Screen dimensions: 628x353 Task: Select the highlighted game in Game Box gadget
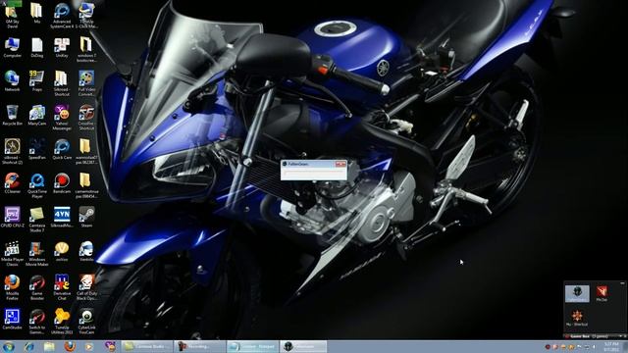(x=577, y=293)
